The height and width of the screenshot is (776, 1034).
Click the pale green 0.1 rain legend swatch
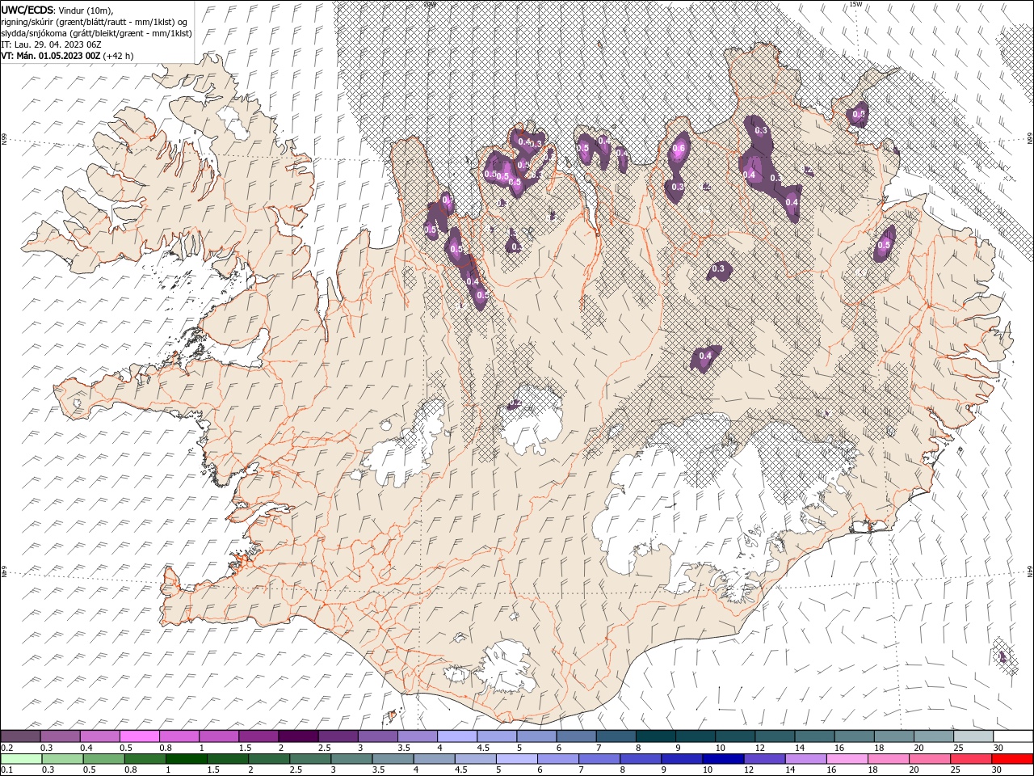click(x=21, y=759)
